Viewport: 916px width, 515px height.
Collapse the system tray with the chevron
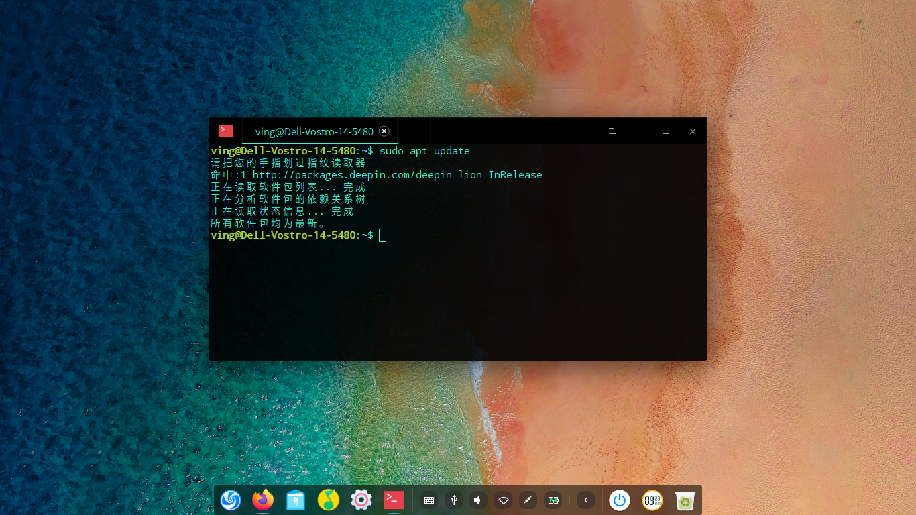tap(584, 500)
